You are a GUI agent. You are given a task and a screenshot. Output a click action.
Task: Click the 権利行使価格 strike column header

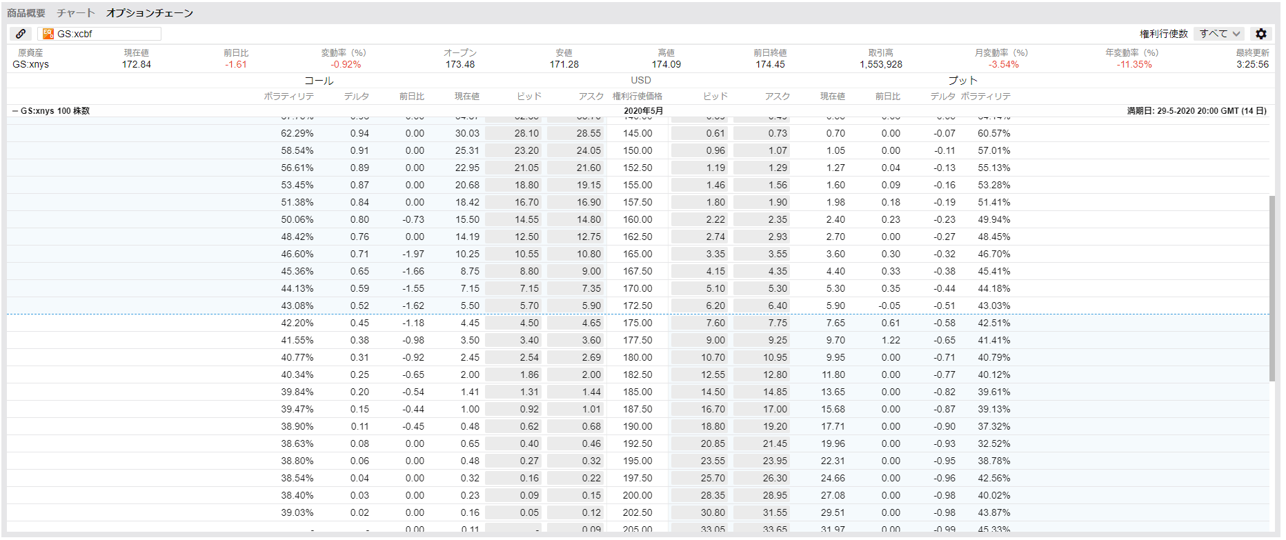(x=637, y=97)
